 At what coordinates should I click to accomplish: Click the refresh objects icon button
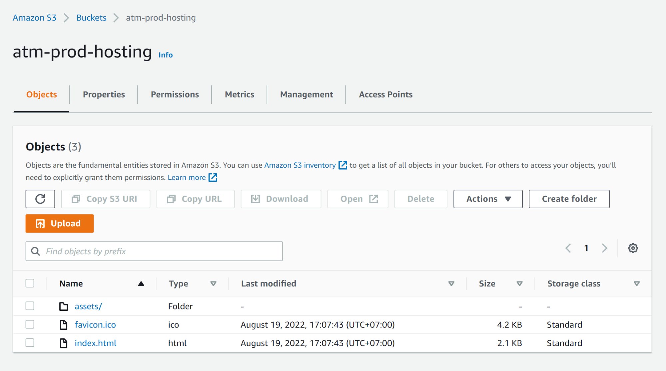coord(40,199)
